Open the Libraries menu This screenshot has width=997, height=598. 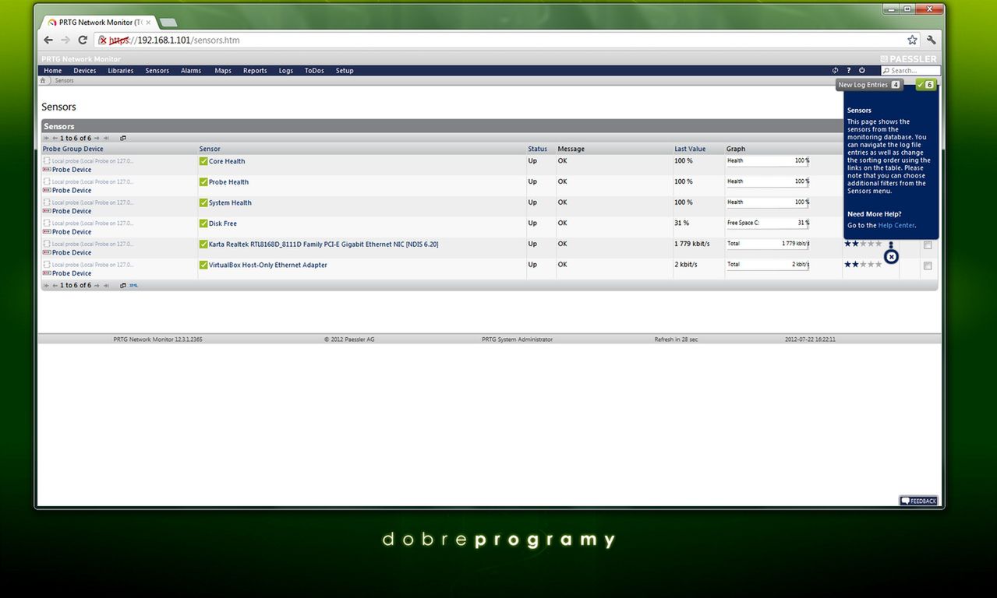[x=121, y=70]
